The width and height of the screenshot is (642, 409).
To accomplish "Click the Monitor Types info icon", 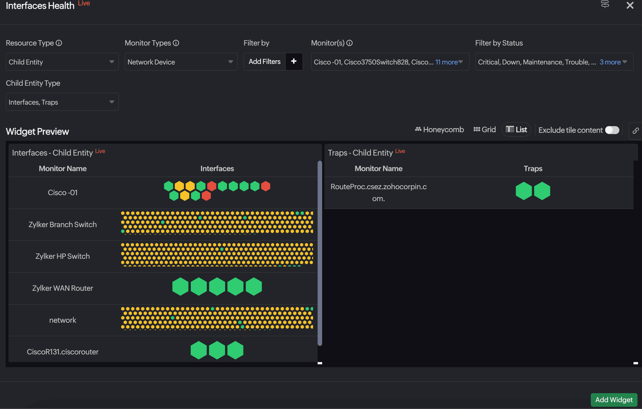I will (176, 43).
